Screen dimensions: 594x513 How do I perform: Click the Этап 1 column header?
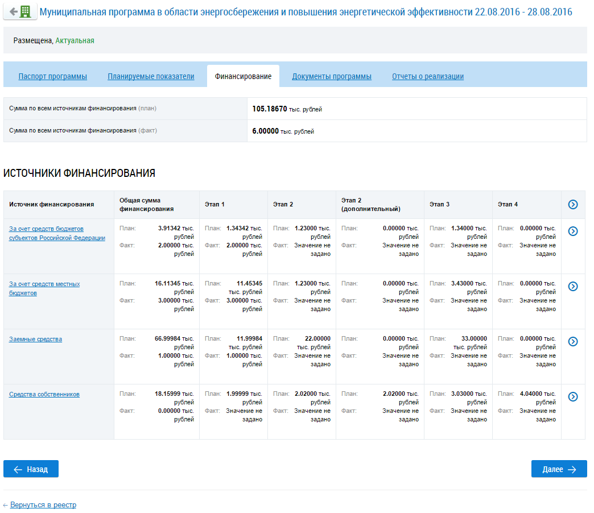pyautogui.click(x=214, y=204)
